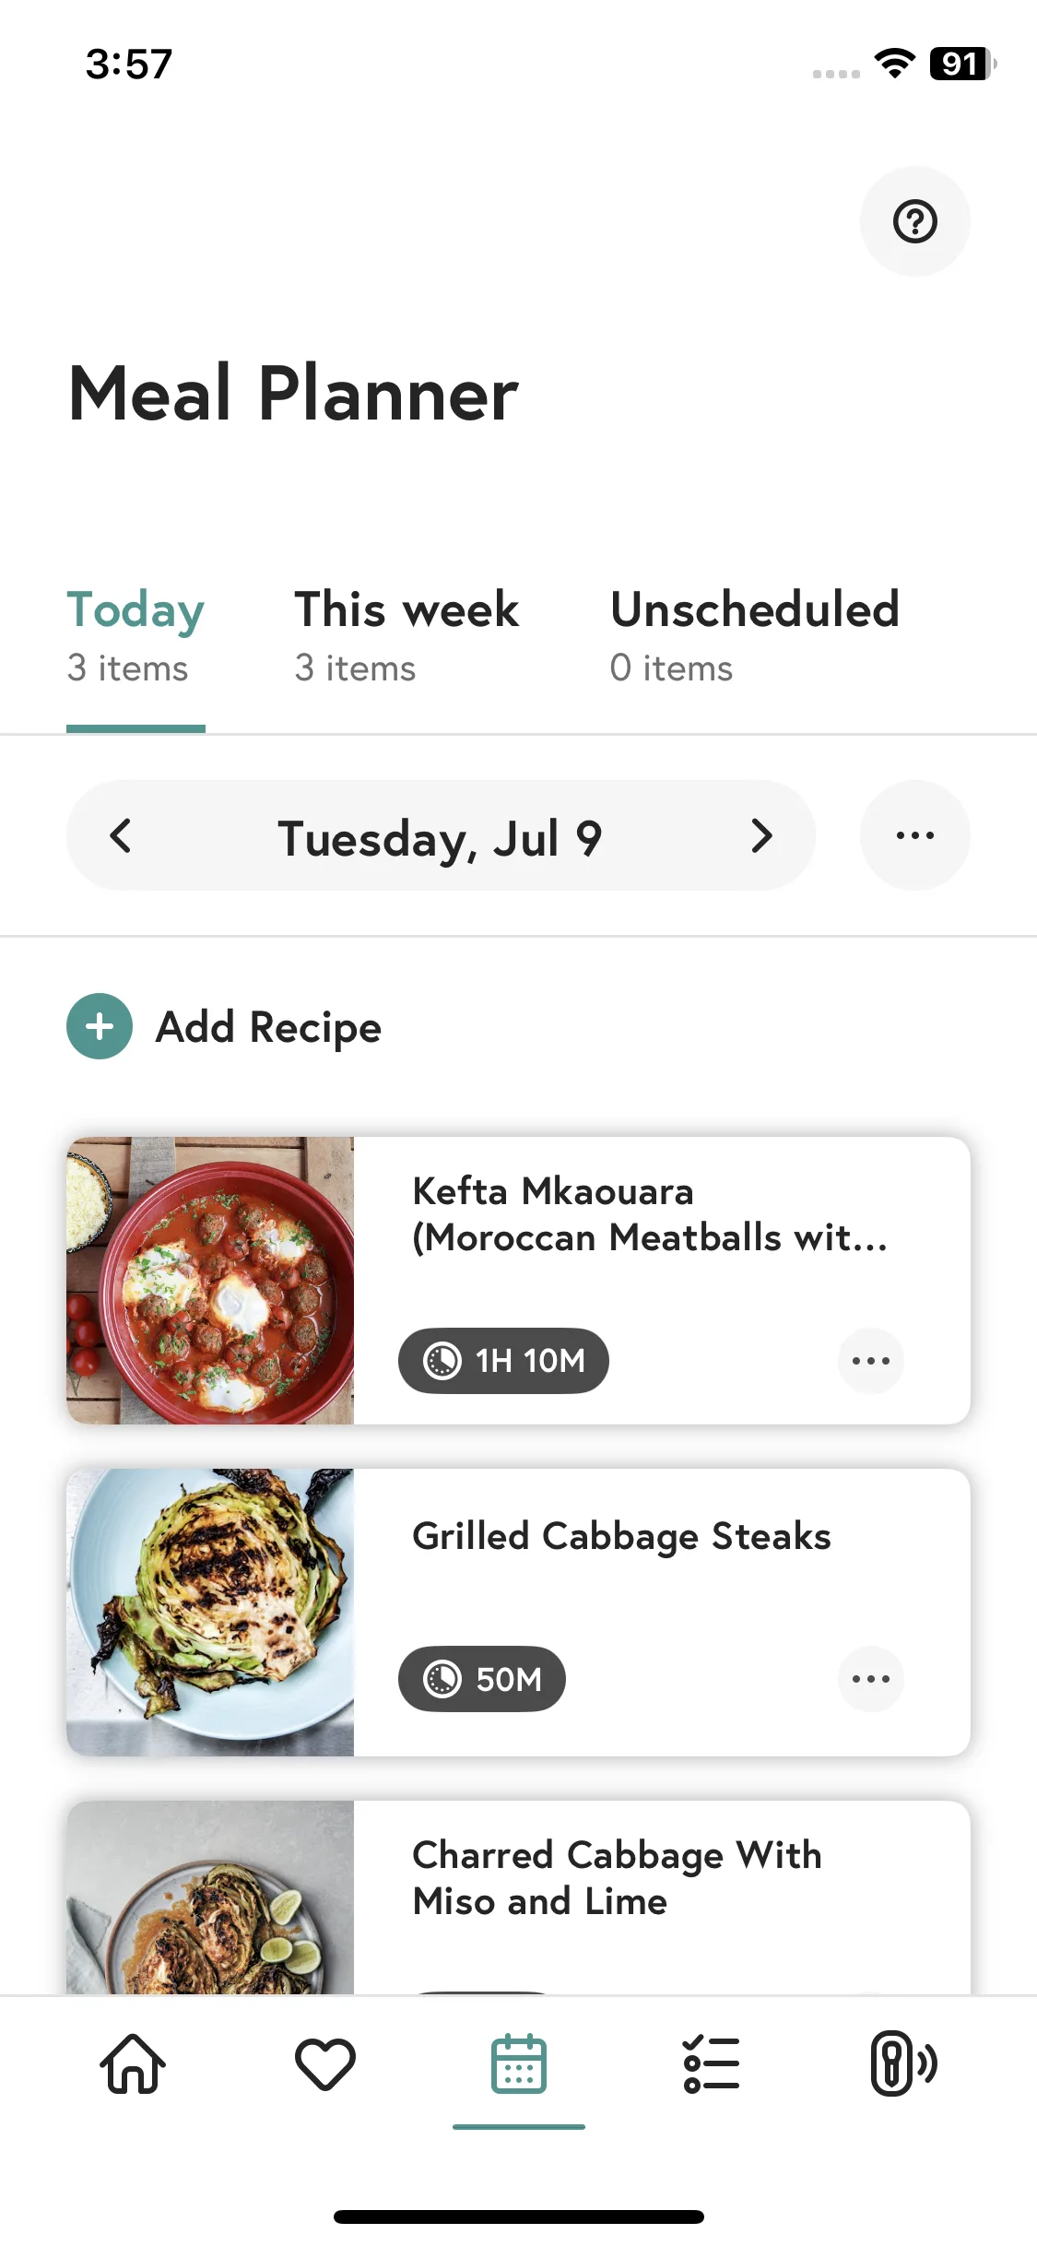Open Grilled Cabbage Steaks photo

[210, 1612]
